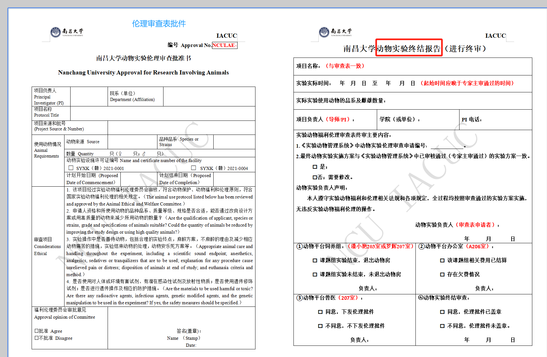Click the empty Protocol Title cell

click(163, 113)
